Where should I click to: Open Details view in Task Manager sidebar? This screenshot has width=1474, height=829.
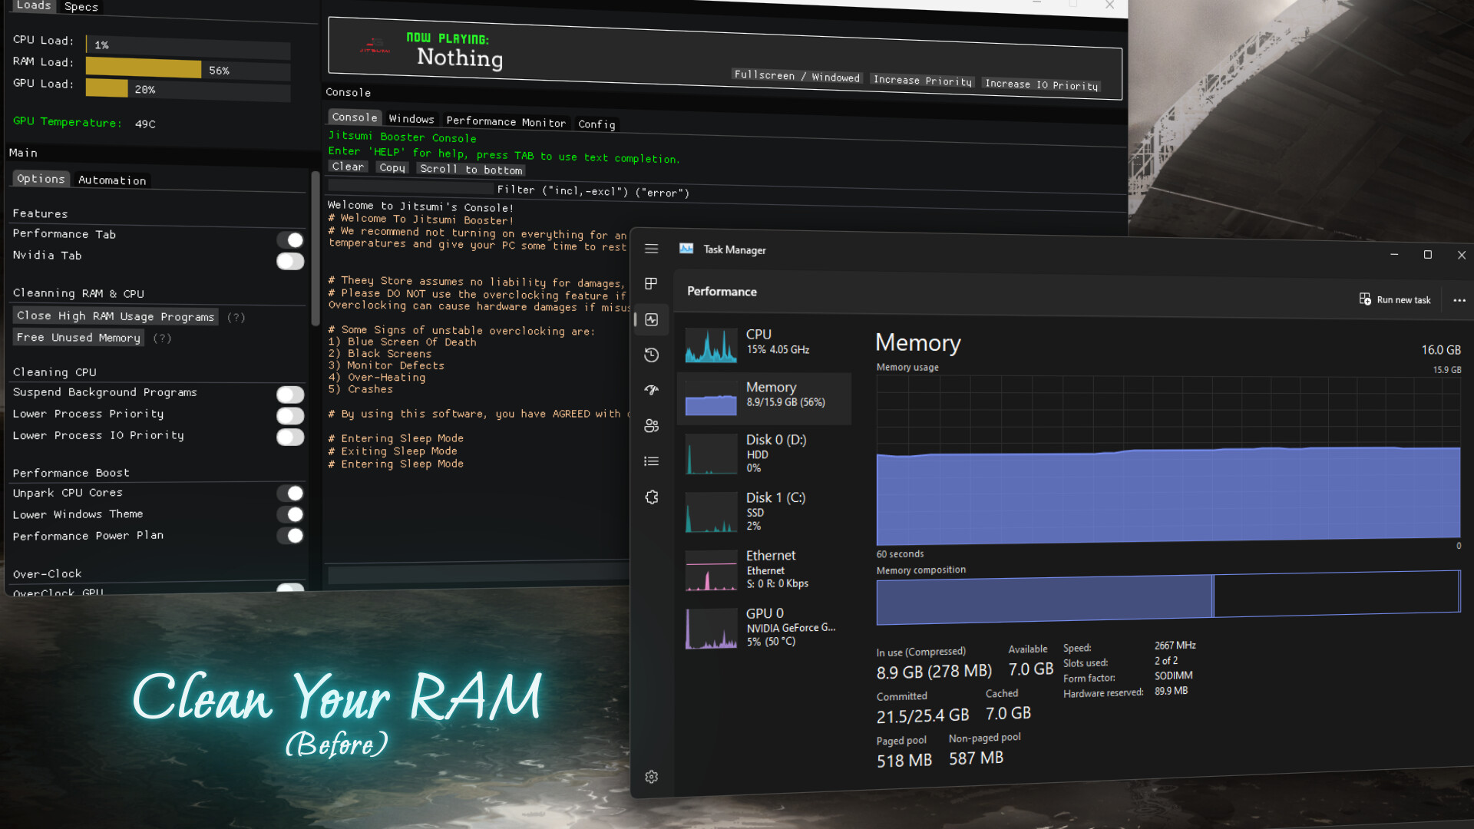point(651,461)
